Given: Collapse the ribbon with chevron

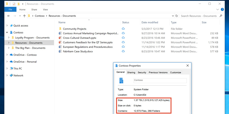Looking at the screenshot, I should pyautogui.click(x=218, y=10).
